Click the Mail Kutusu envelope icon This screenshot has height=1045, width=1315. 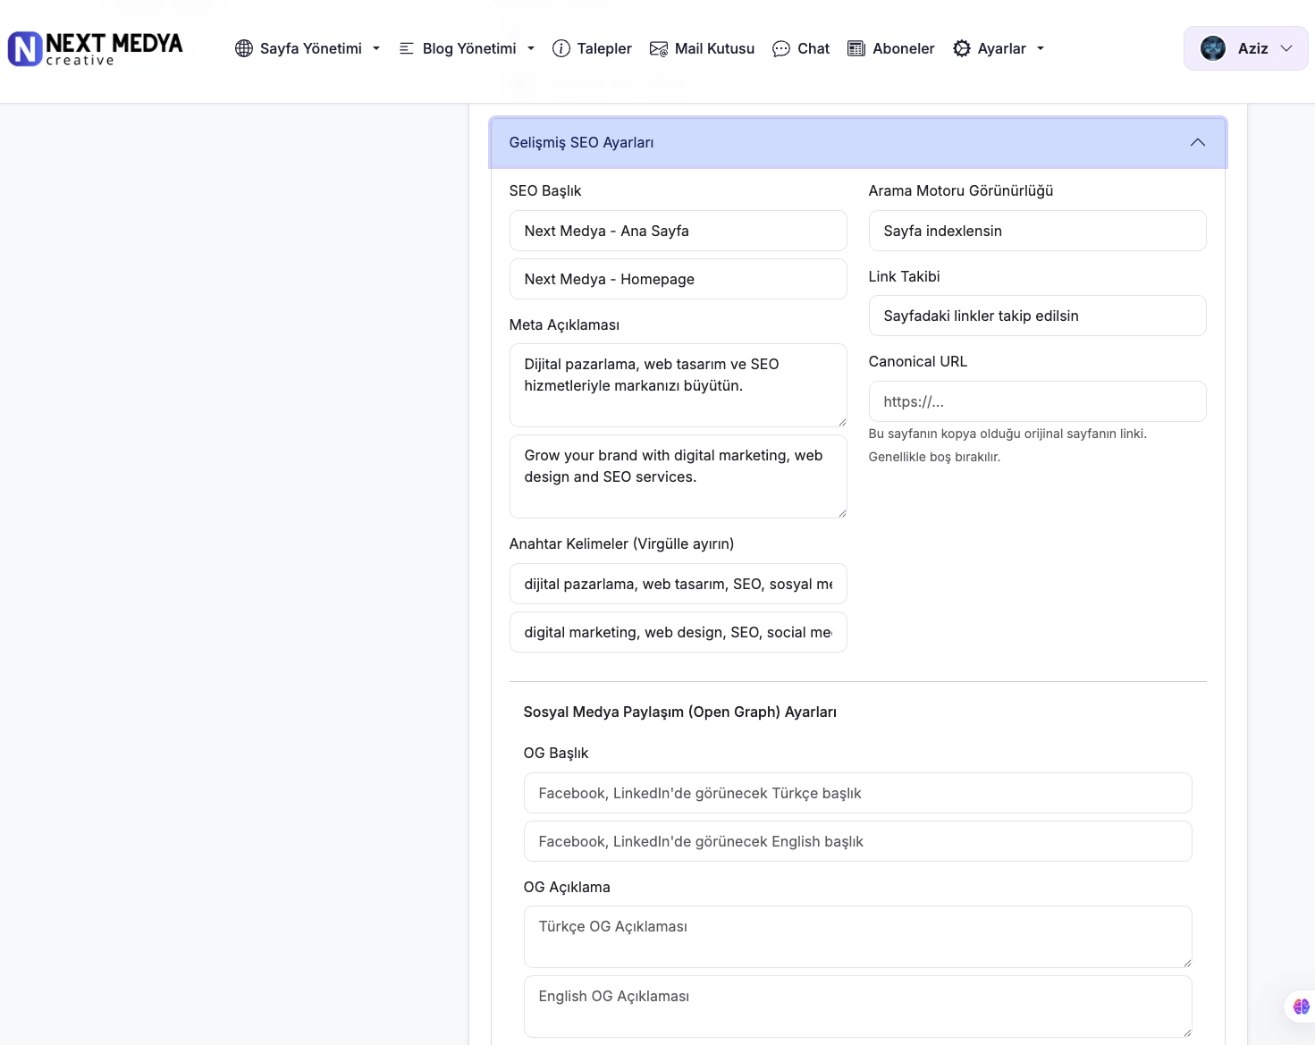click(x=659, y=48)
